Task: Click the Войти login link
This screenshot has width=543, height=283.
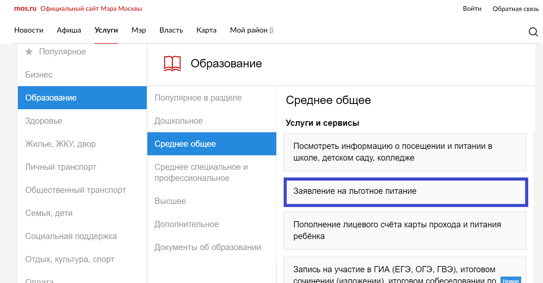Action: coord(472,9)
